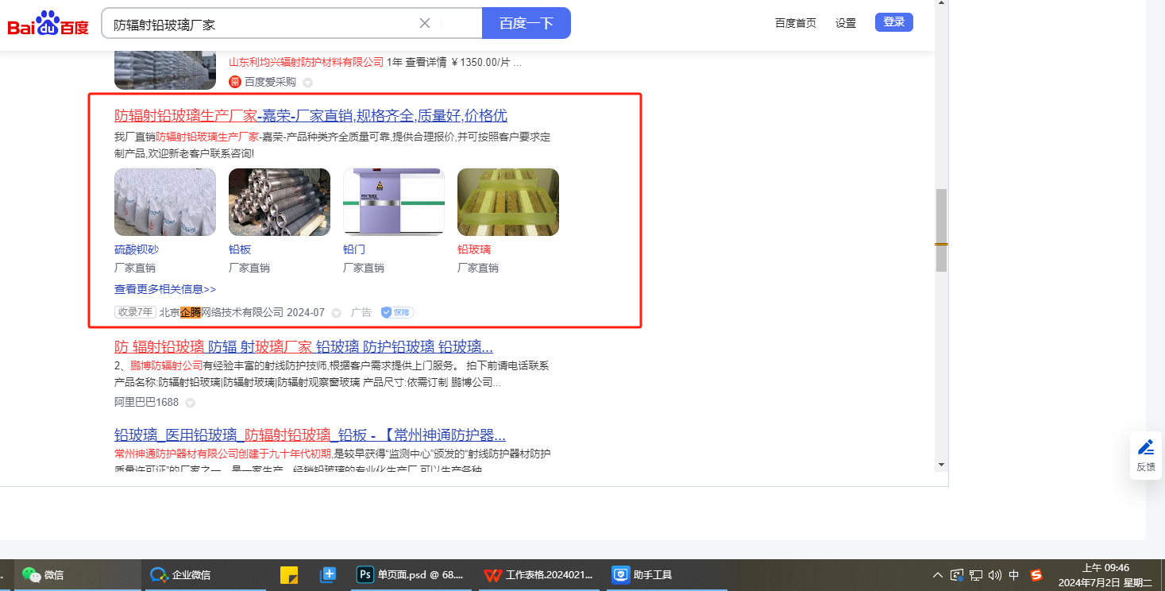Click the cut-off thumbnail above 百度爱采购
Viewport: 1165px width, 591px height.
[165, 70]
